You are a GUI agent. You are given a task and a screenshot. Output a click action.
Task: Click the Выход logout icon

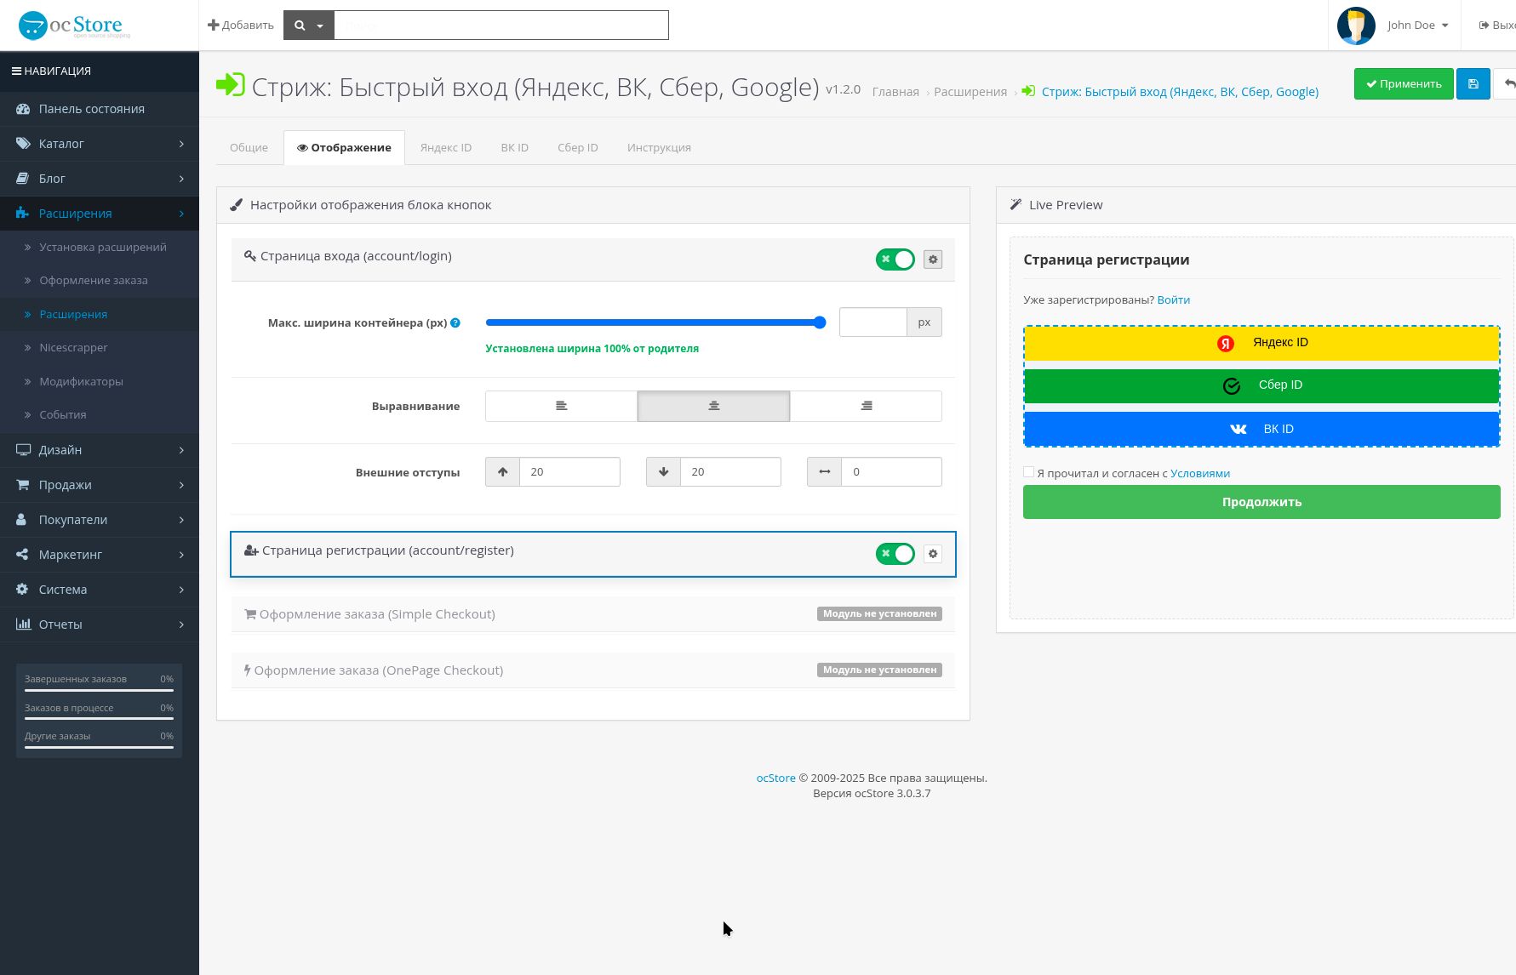click(1484, 25)
